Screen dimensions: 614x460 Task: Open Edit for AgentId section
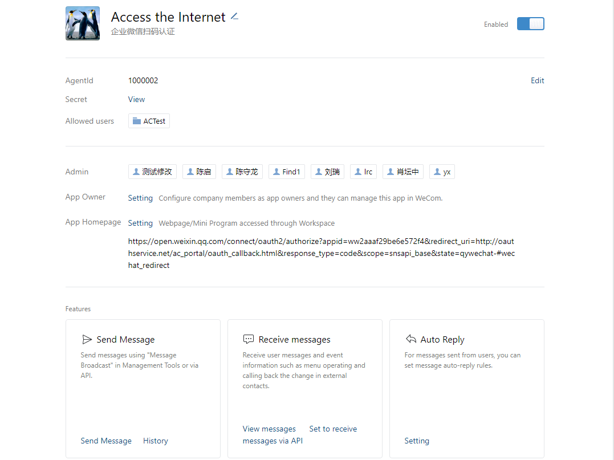(x=537, y=80)
